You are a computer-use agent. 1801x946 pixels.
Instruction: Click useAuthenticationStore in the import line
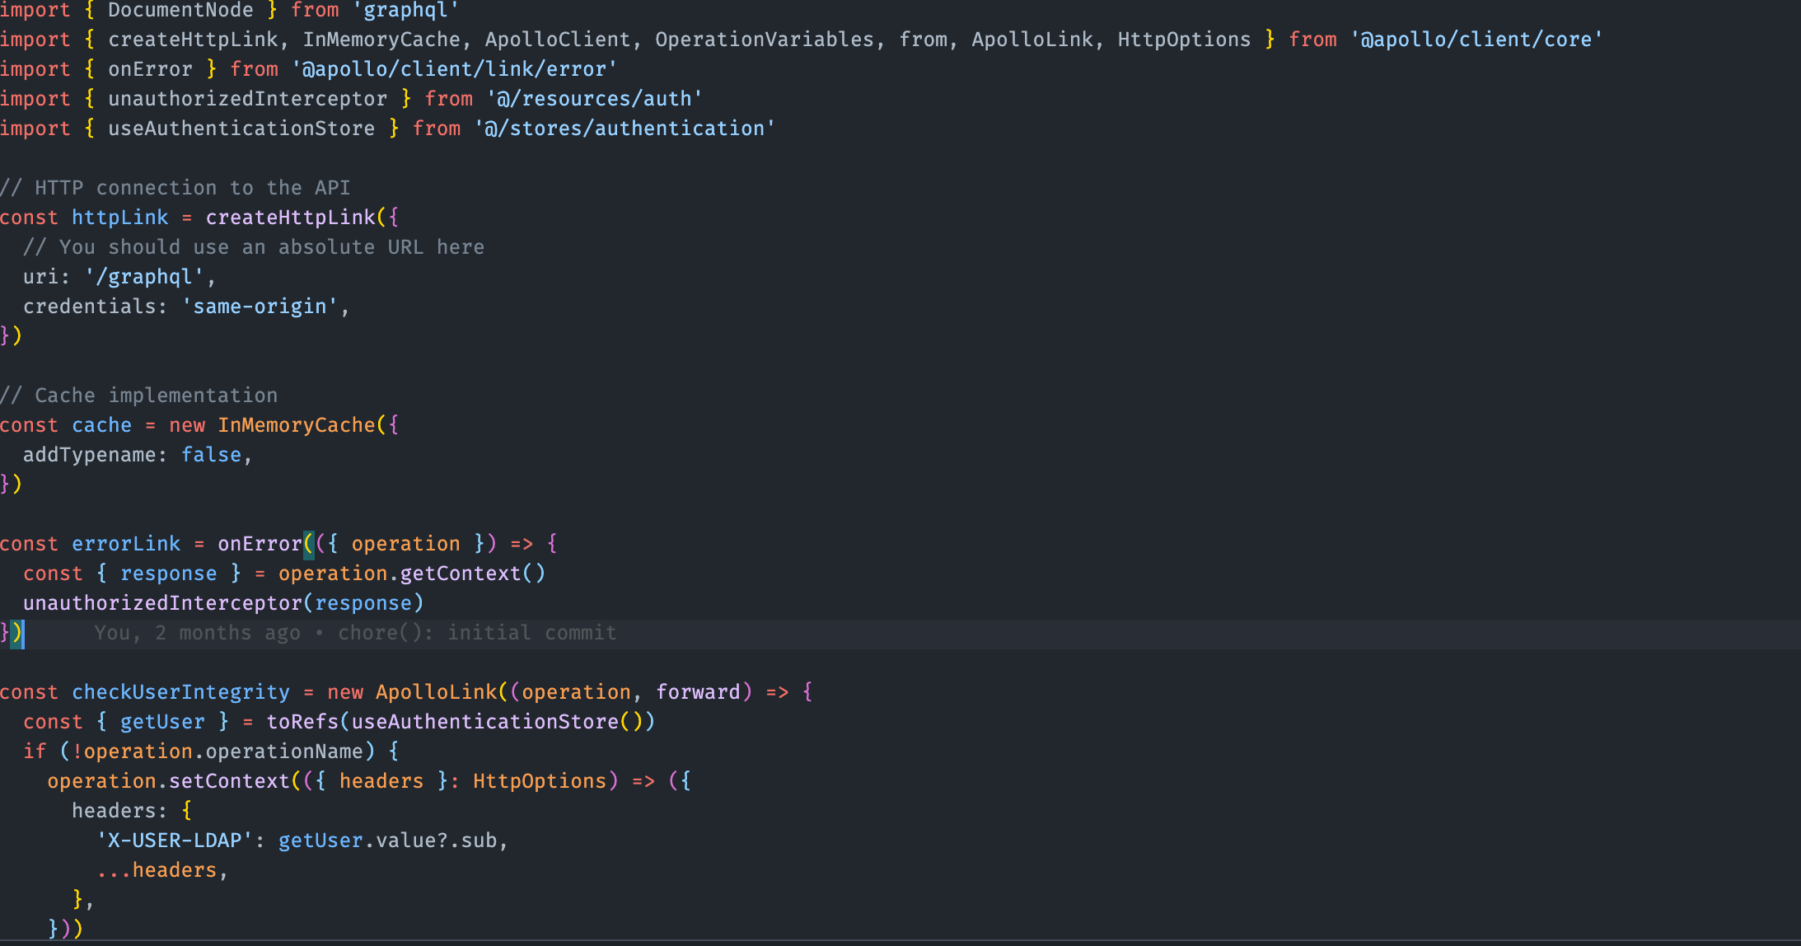[241, 129]
